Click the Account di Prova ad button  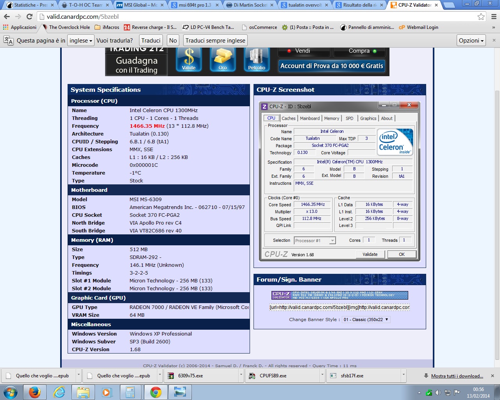[332, 66]
